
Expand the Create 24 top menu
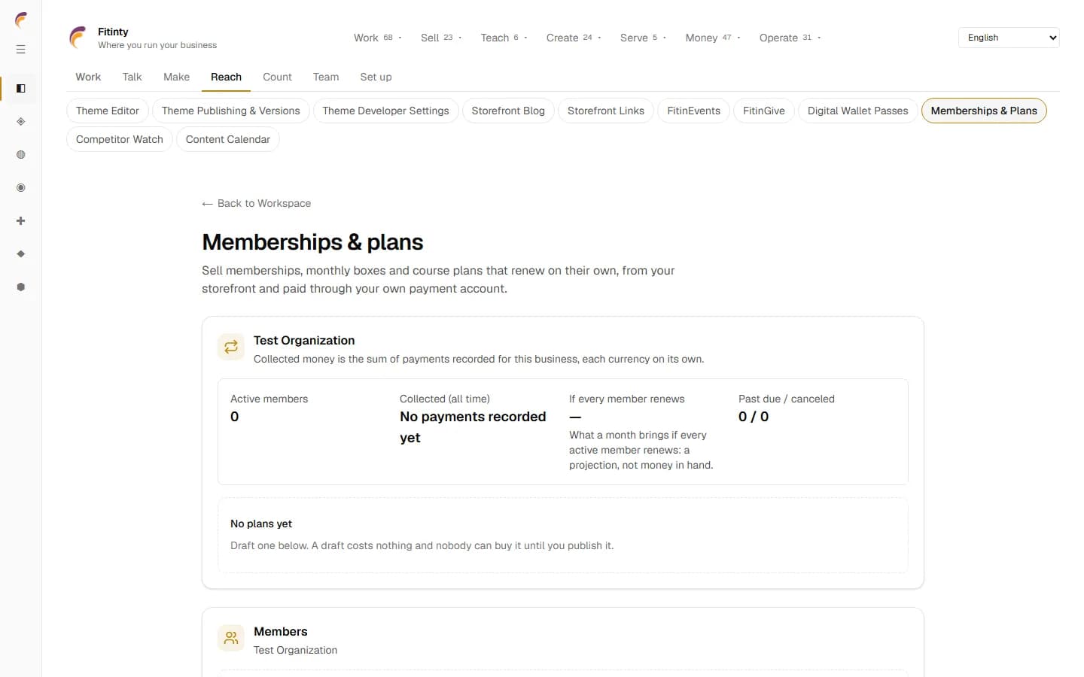point(574,38)
